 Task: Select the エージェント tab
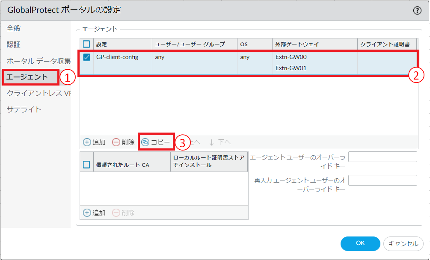27,77
